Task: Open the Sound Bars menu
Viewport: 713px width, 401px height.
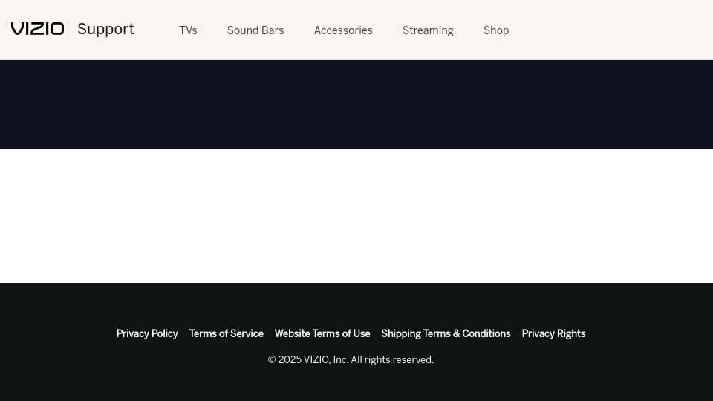Action: coord(255,30)
